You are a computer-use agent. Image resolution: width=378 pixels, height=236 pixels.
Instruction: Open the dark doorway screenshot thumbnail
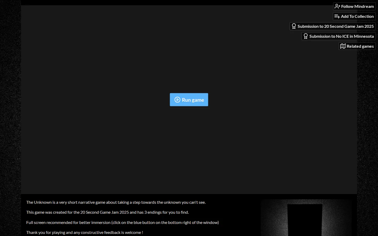tap(306, 218)
